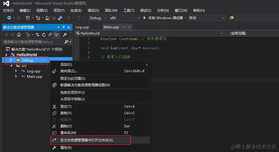This screenshot has height=152, width=279.
Task: Click the single-disk Save icon
Action: (54, 18)
